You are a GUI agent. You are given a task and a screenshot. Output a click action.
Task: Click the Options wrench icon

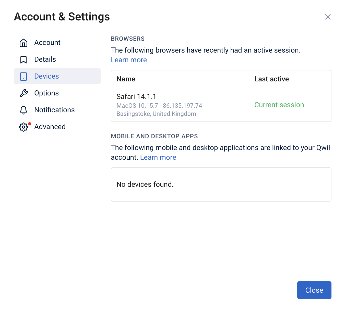point(23,93)
